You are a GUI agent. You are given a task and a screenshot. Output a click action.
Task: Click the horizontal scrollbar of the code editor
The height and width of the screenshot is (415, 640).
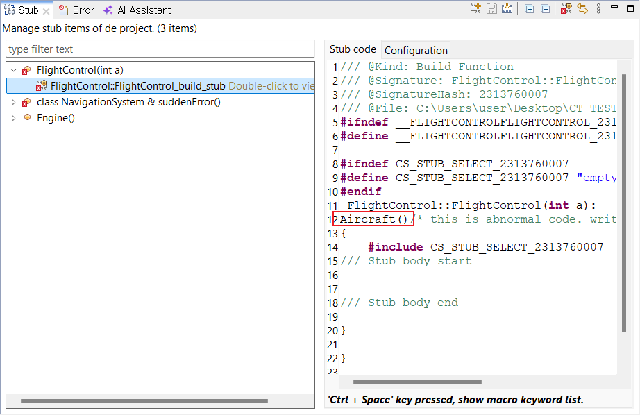coord(417,382)
